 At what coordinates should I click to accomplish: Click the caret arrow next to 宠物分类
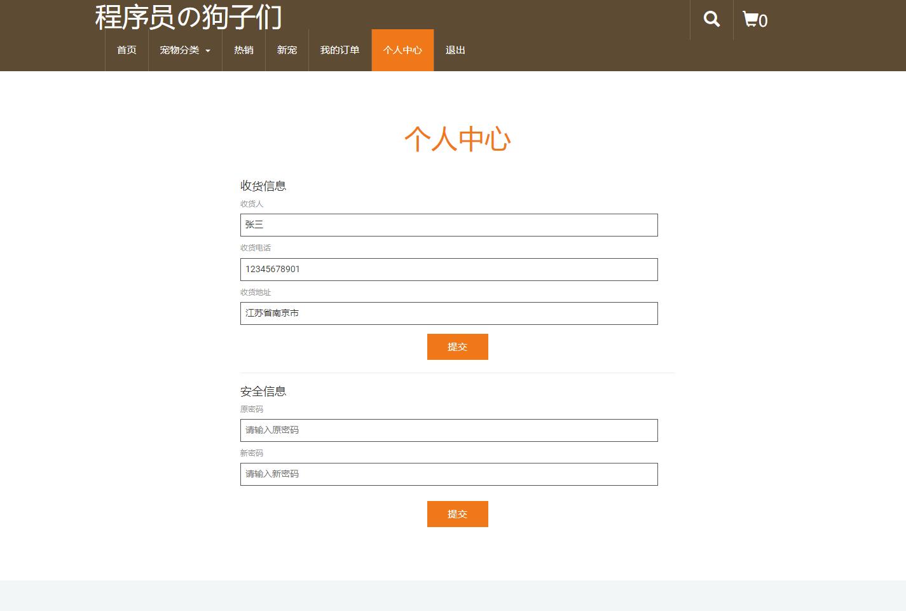207,52
